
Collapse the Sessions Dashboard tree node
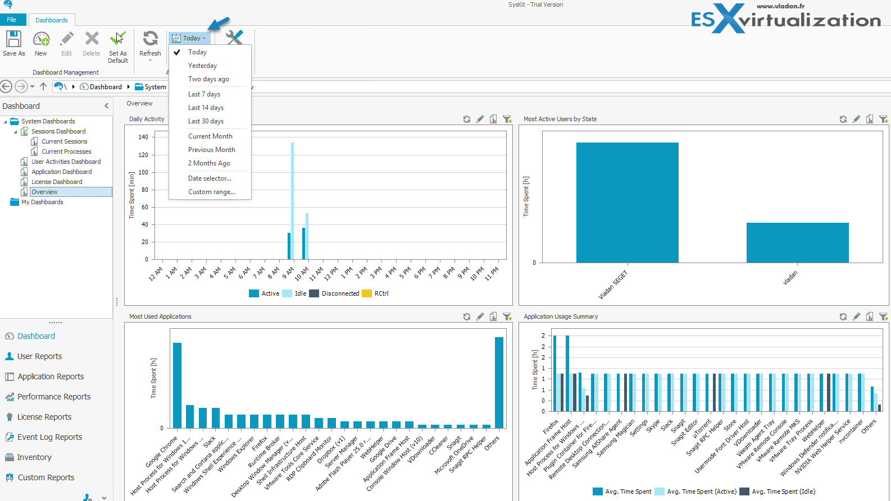(15, 131)
